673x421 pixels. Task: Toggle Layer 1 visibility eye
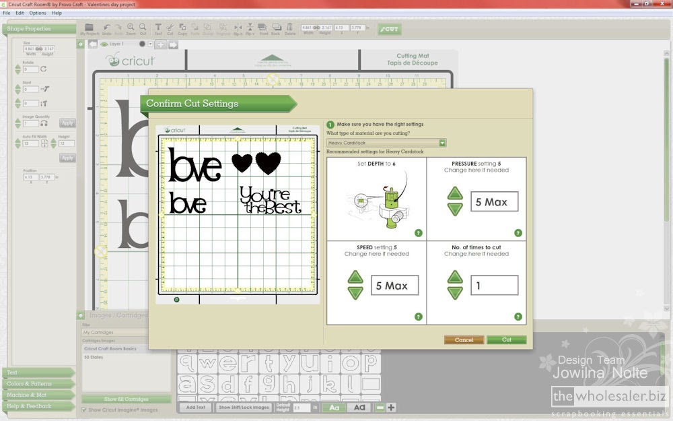104,44
